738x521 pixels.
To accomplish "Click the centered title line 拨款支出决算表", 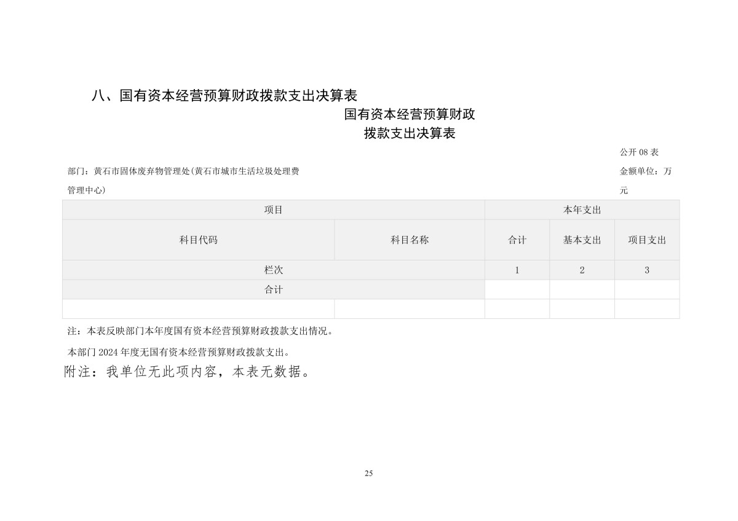I will click(409, 133).
